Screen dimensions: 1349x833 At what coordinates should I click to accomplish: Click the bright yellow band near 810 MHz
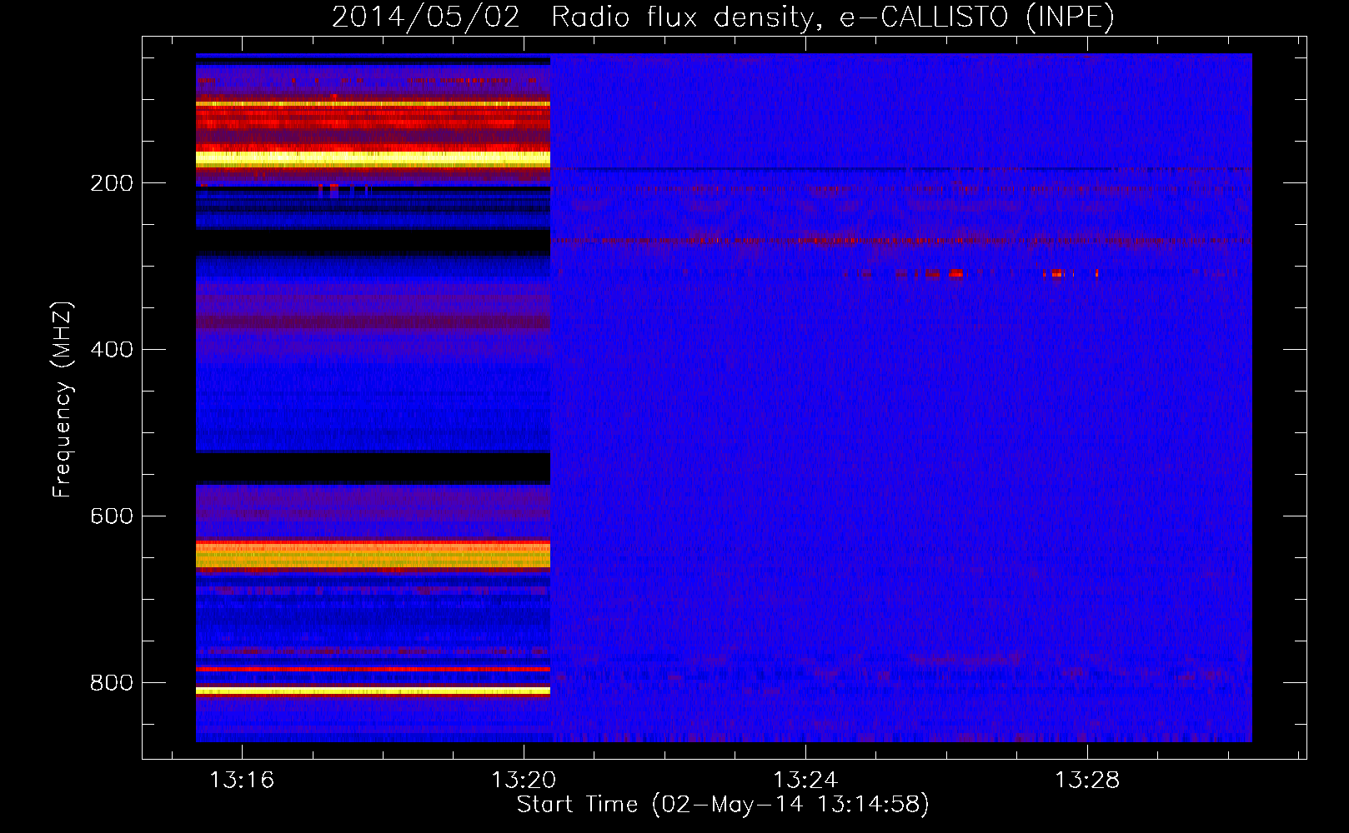373,691
